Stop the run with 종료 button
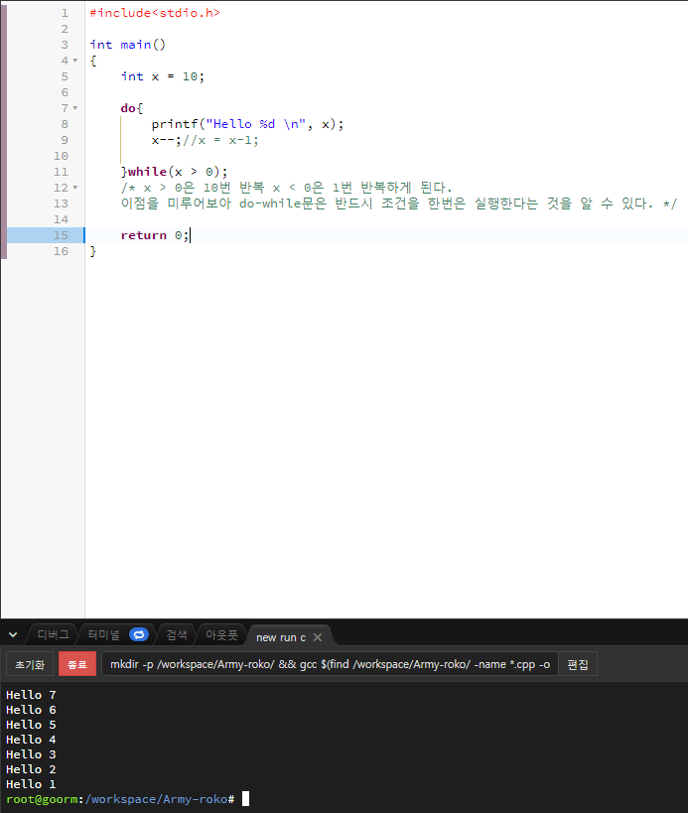This screenshot has height=813, width=688. tap(77, 664)
